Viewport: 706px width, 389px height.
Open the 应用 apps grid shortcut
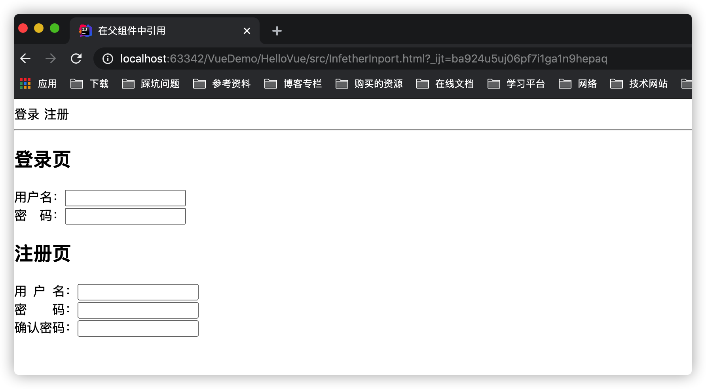(x=39, y=84)
